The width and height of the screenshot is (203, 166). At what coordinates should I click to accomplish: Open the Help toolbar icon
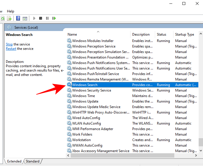point(18,18)
